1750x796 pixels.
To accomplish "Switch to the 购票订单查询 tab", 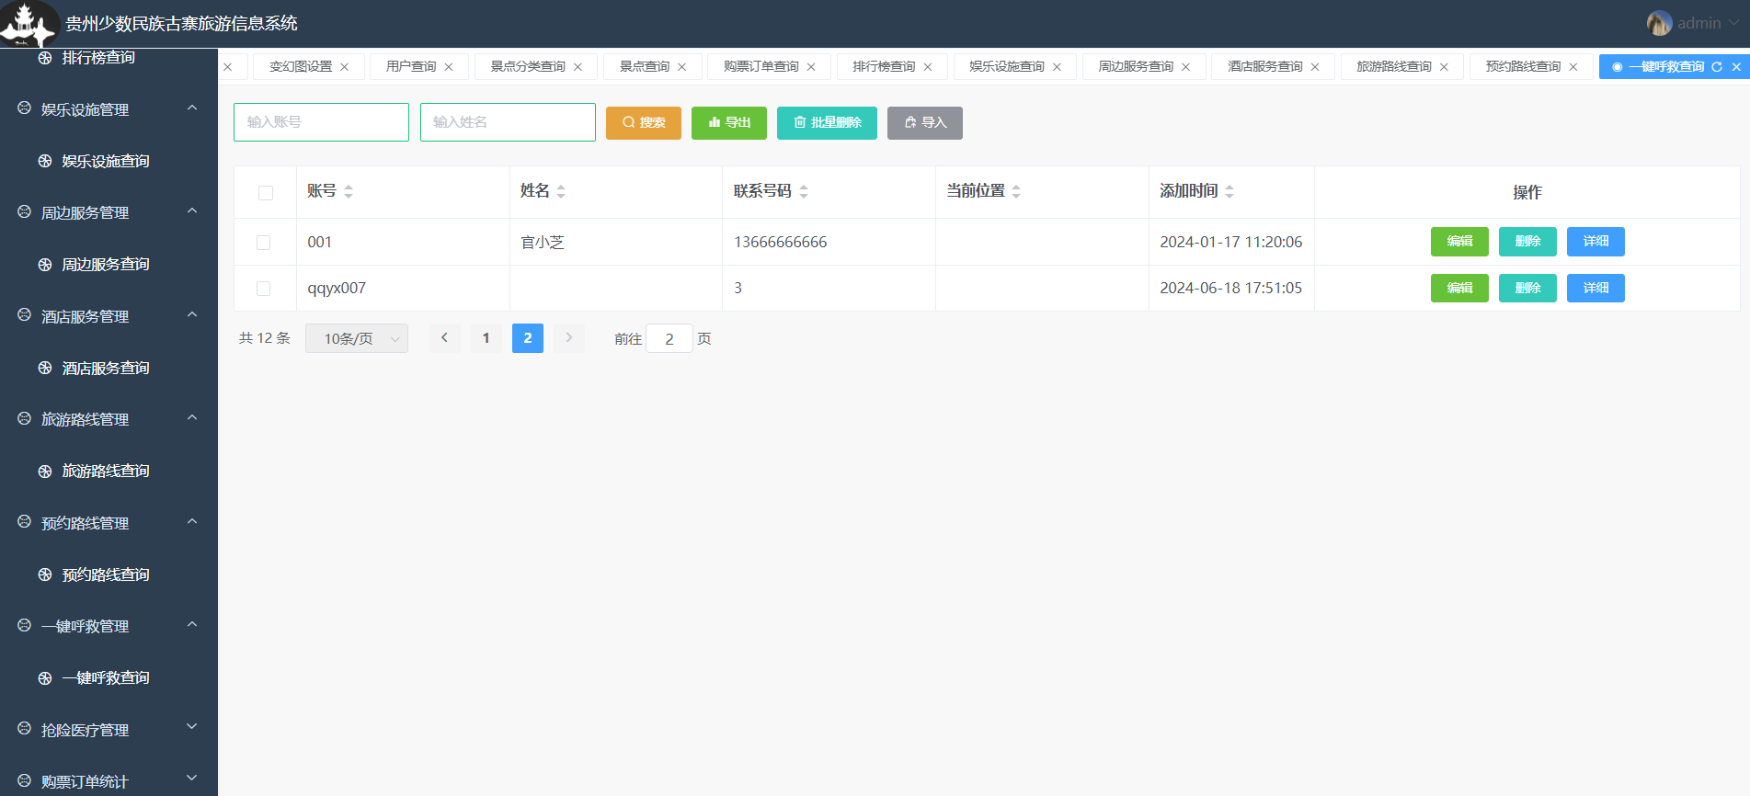I will (761, 67).
